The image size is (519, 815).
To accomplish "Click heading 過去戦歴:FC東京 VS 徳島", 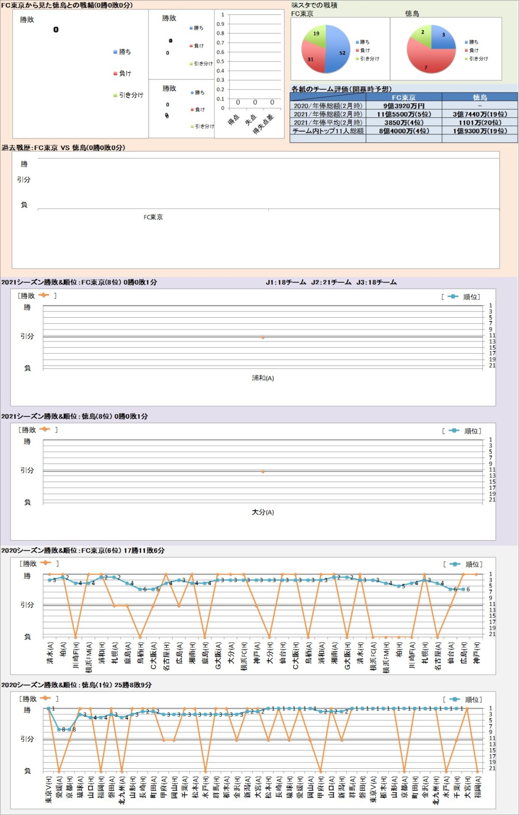I will [63, 147].
